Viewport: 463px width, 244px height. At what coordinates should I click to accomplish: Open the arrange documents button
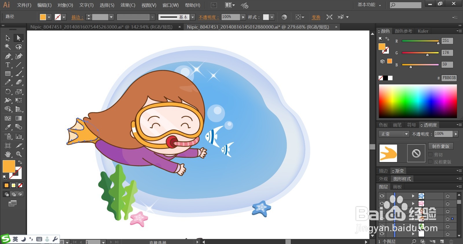(230, 5)
